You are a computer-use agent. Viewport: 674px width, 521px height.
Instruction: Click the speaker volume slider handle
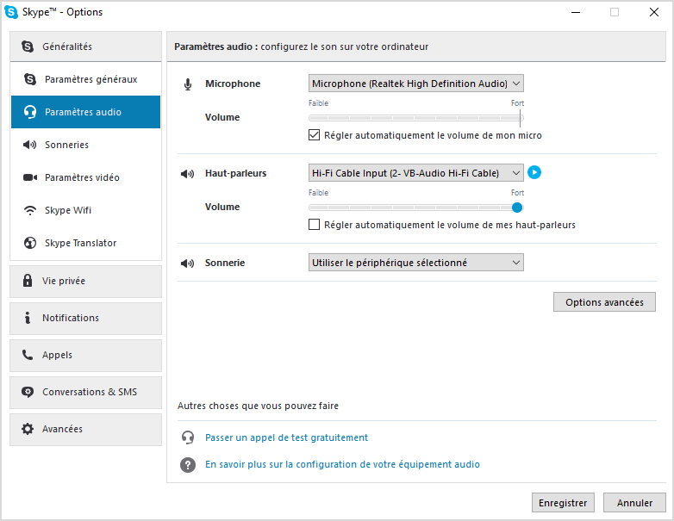coord(517,208)
